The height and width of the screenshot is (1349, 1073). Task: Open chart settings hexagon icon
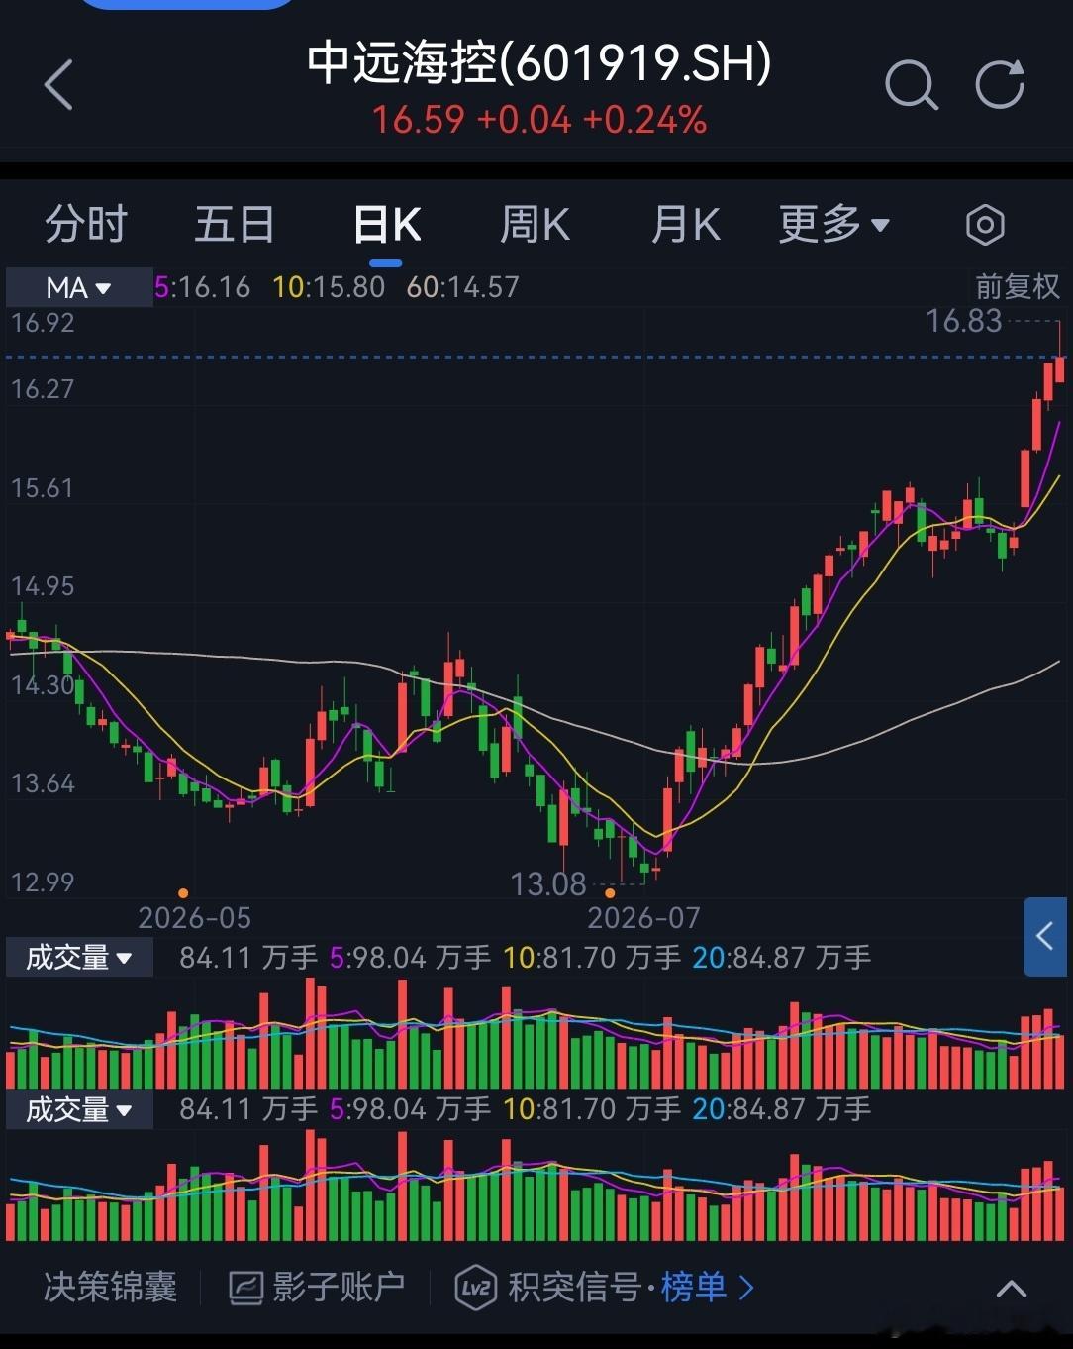click(985, 225)
